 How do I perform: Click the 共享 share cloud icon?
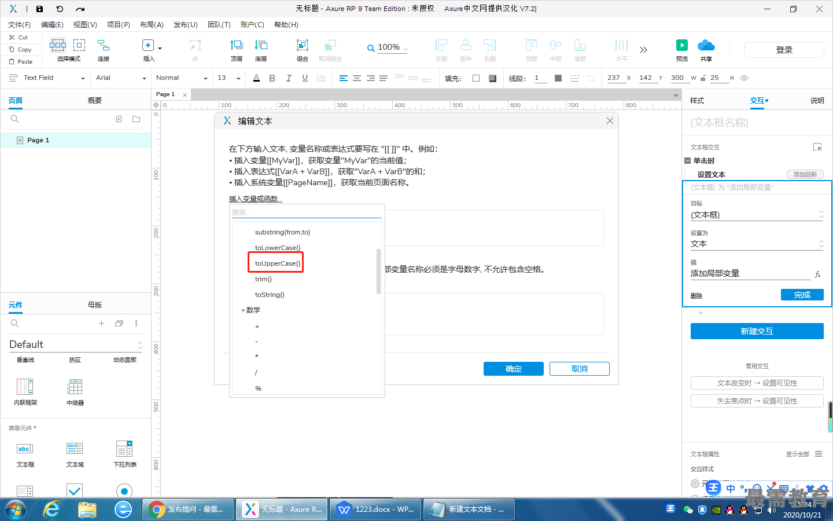point(706,45)
